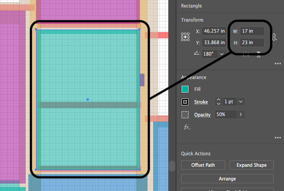Click the Y position field 33.868 in
Viewport: 284px width, 191px height.
click(214, 42)
